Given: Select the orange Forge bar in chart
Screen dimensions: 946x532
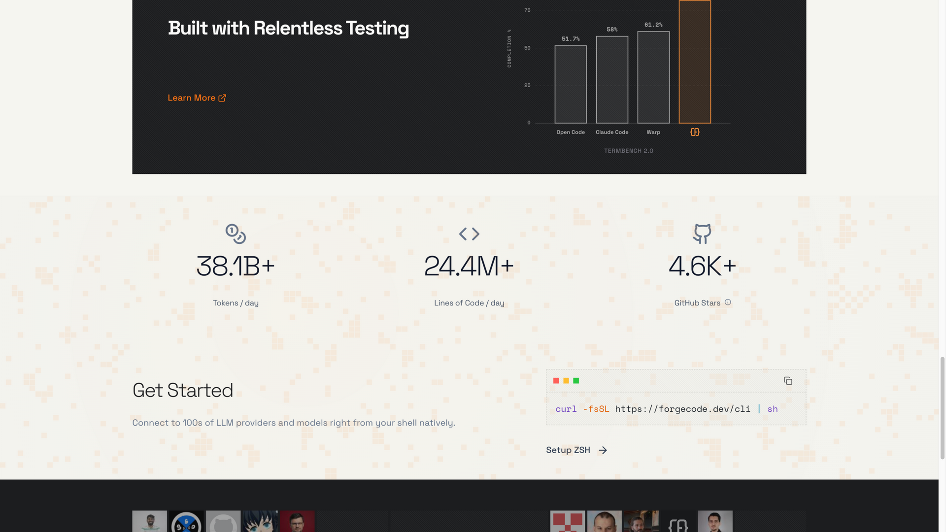Looking at the screenshot, I should tap(695, 62).
